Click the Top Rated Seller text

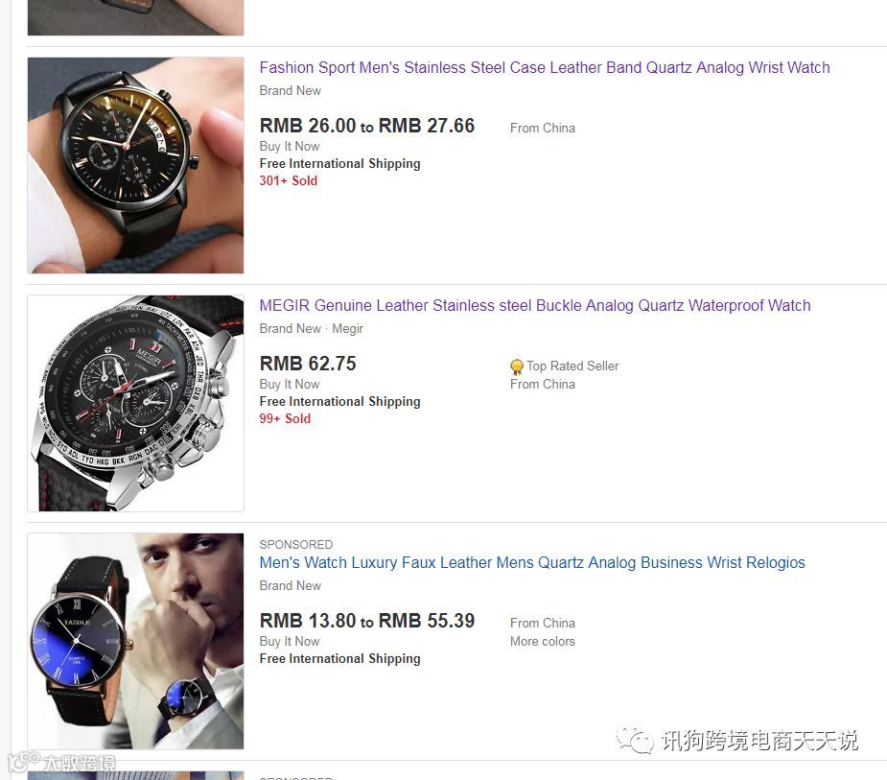[x=572, y=366]
